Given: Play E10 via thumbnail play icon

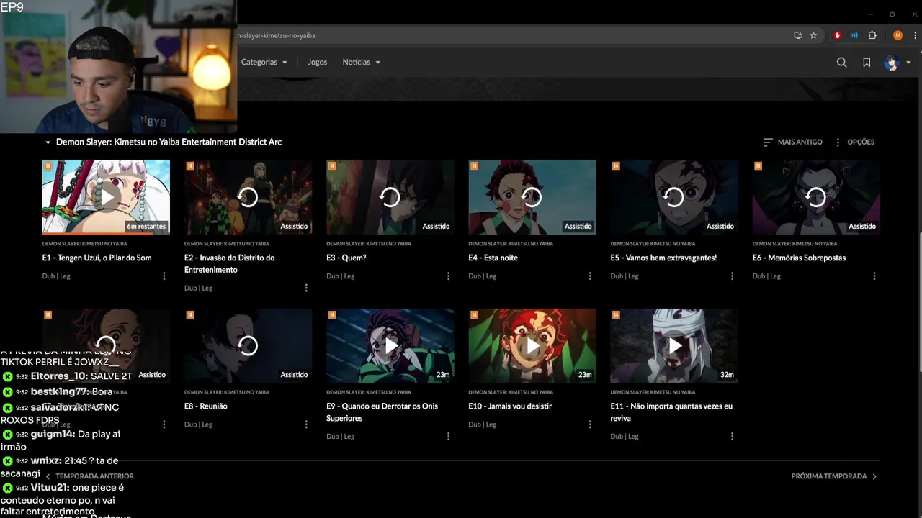Looking at the screenshot, I should (x=532, y=346).
